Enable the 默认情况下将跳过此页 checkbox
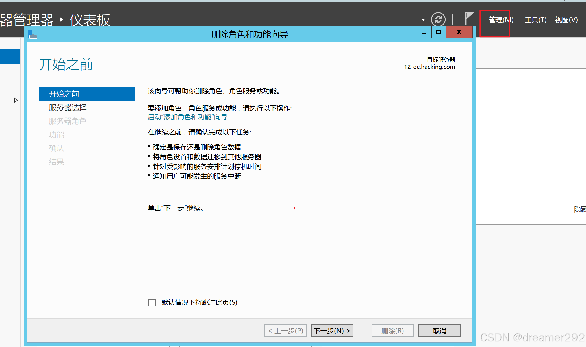Image resolution: width=586 pixels, height=347 pixels. tap(152, 303)
